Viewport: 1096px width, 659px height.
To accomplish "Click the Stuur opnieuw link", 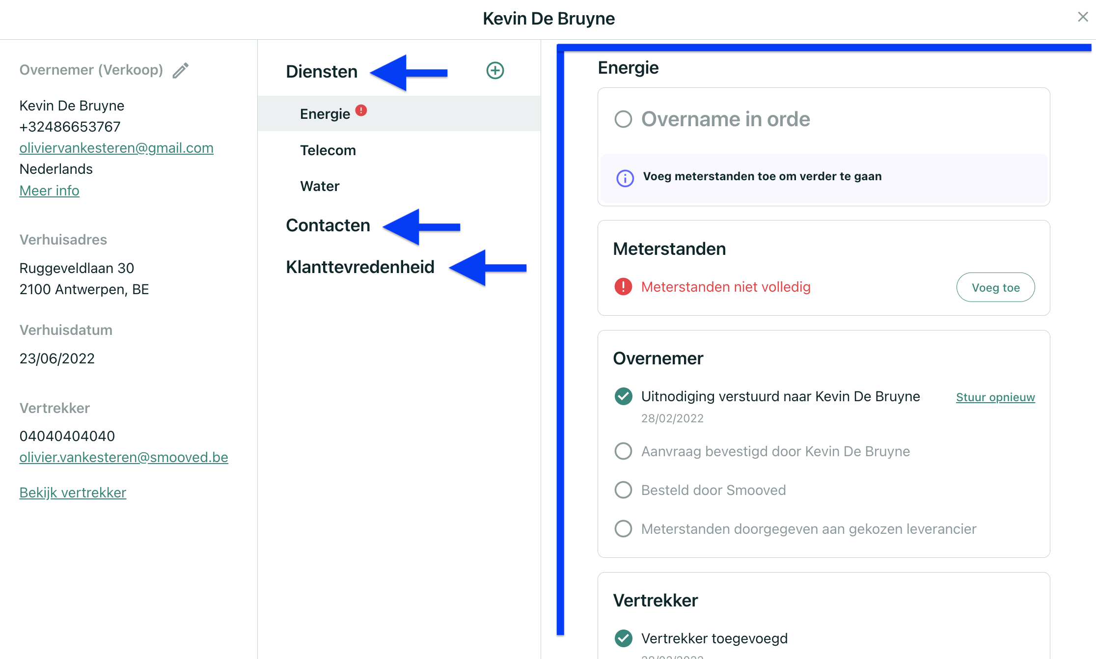I will click(995, 397).
